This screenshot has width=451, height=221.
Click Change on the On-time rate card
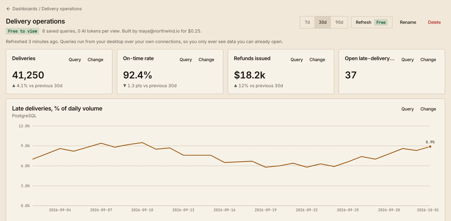point(206,60)
